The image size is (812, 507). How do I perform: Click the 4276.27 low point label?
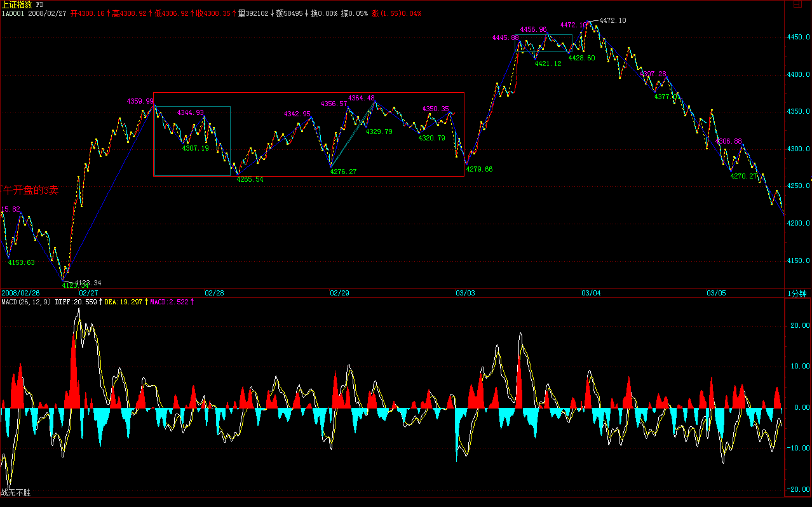coord(343,172)
